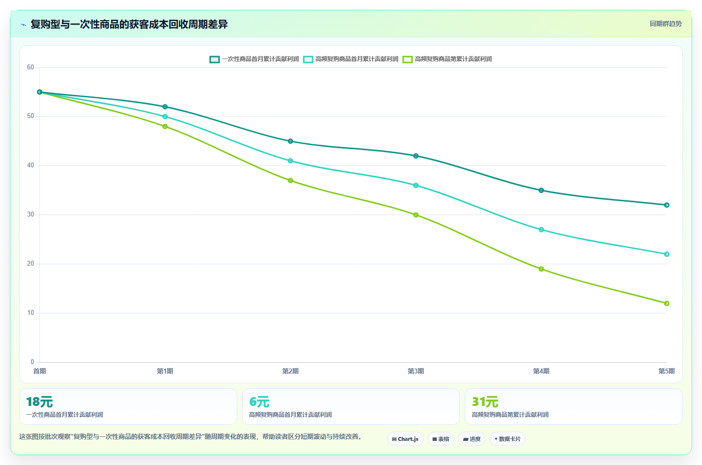The image size is (702, 465).
Task: Click the 同期群趋势 badge in the header
Action: 666,24
